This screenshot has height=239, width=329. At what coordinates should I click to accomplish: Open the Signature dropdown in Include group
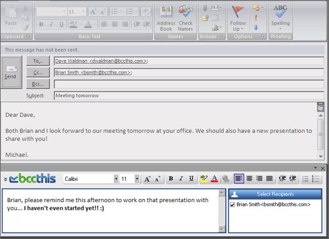coord(217,28)
